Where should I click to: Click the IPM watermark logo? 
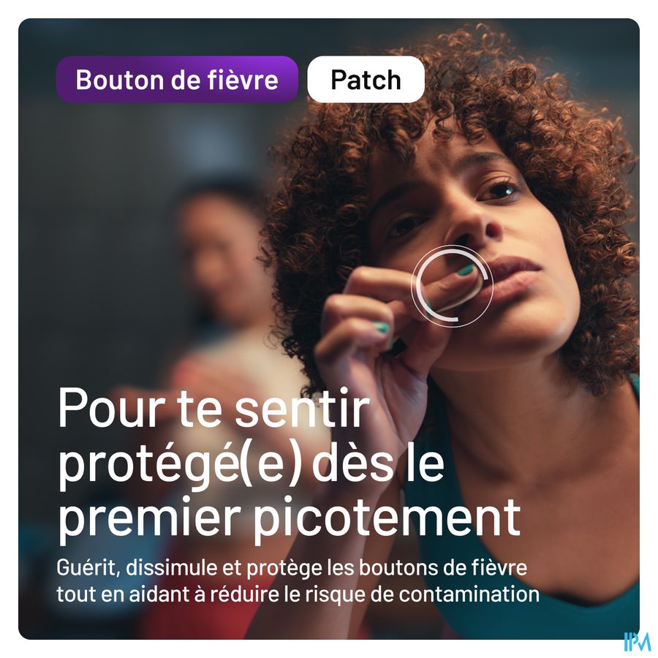[x=636, y=642]
